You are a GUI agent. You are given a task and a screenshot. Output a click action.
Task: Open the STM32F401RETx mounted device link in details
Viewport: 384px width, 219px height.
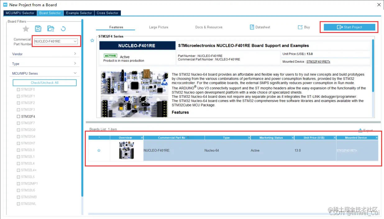[318, 62]
